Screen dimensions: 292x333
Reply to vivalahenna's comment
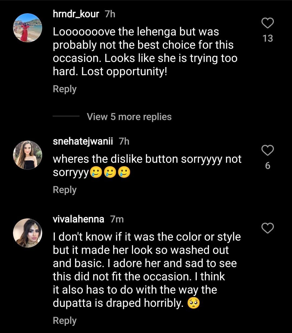pyautogui.click(x=65, y=321)
